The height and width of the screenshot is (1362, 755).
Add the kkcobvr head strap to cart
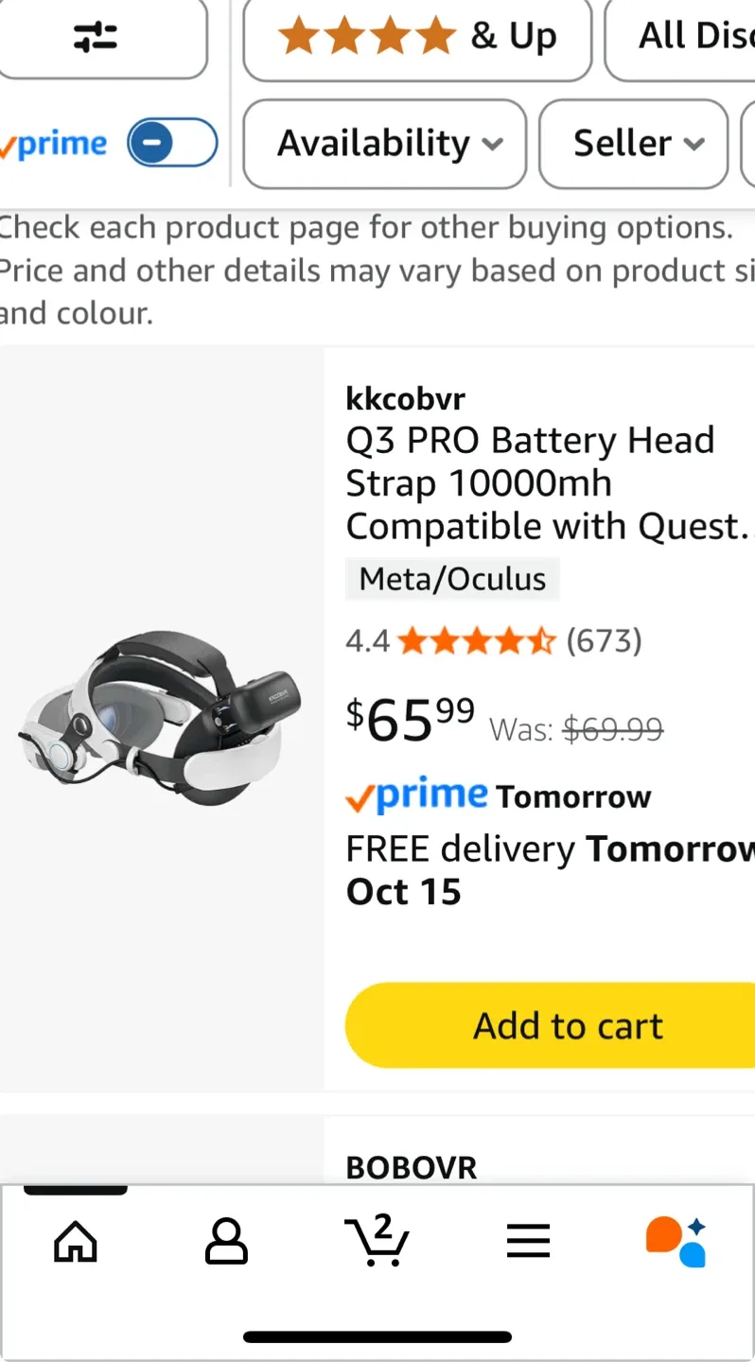(x=551, y=1025)
